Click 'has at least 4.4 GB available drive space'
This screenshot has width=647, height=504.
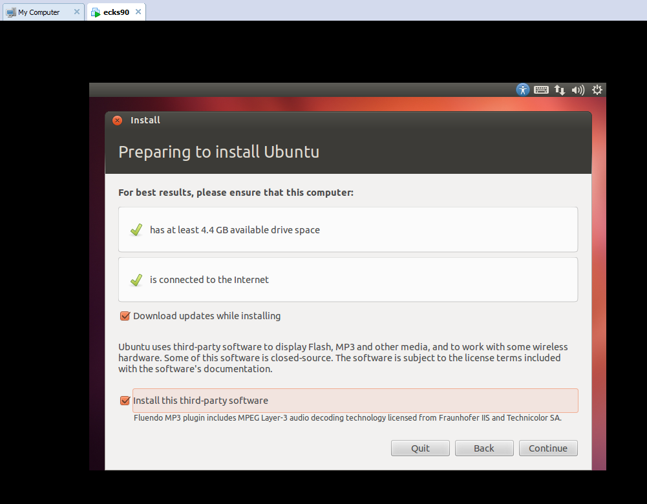point(235,230)
